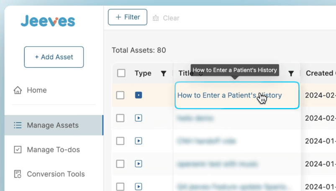Open the Type column filter funnel

click(x=164, y=73)
